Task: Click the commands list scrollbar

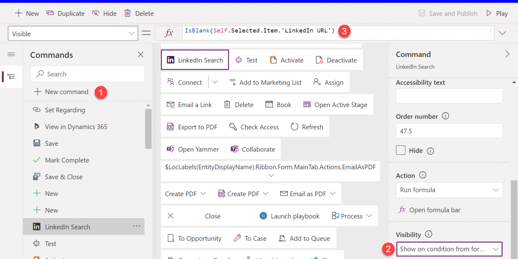Action: pos(148,129)
